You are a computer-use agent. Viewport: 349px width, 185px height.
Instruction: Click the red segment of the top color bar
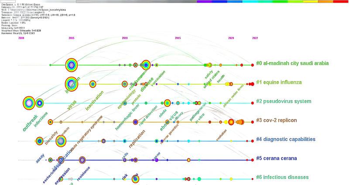click(340, 2)
